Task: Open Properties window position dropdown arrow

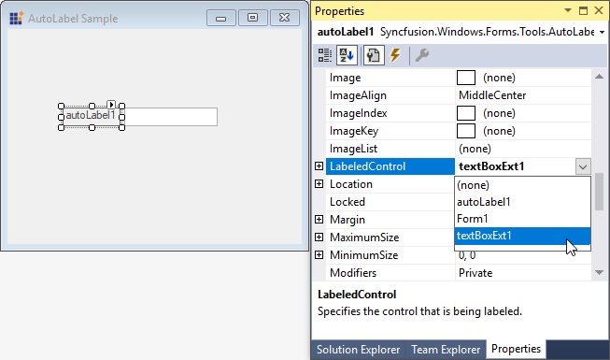Action: tap(568, 10)
